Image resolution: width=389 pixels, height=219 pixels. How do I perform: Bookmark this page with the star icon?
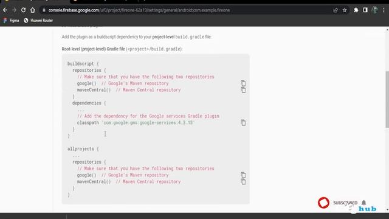[345, 10]
